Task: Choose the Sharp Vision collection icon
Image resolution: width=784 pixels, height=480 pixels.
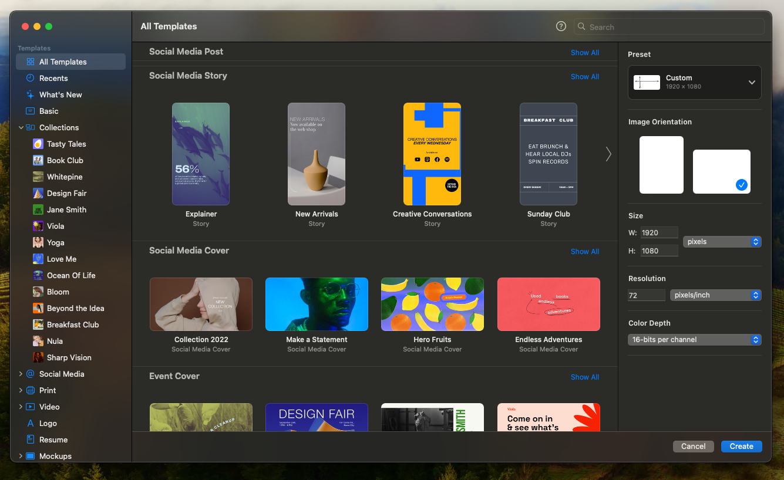Action: coord(38,357)
